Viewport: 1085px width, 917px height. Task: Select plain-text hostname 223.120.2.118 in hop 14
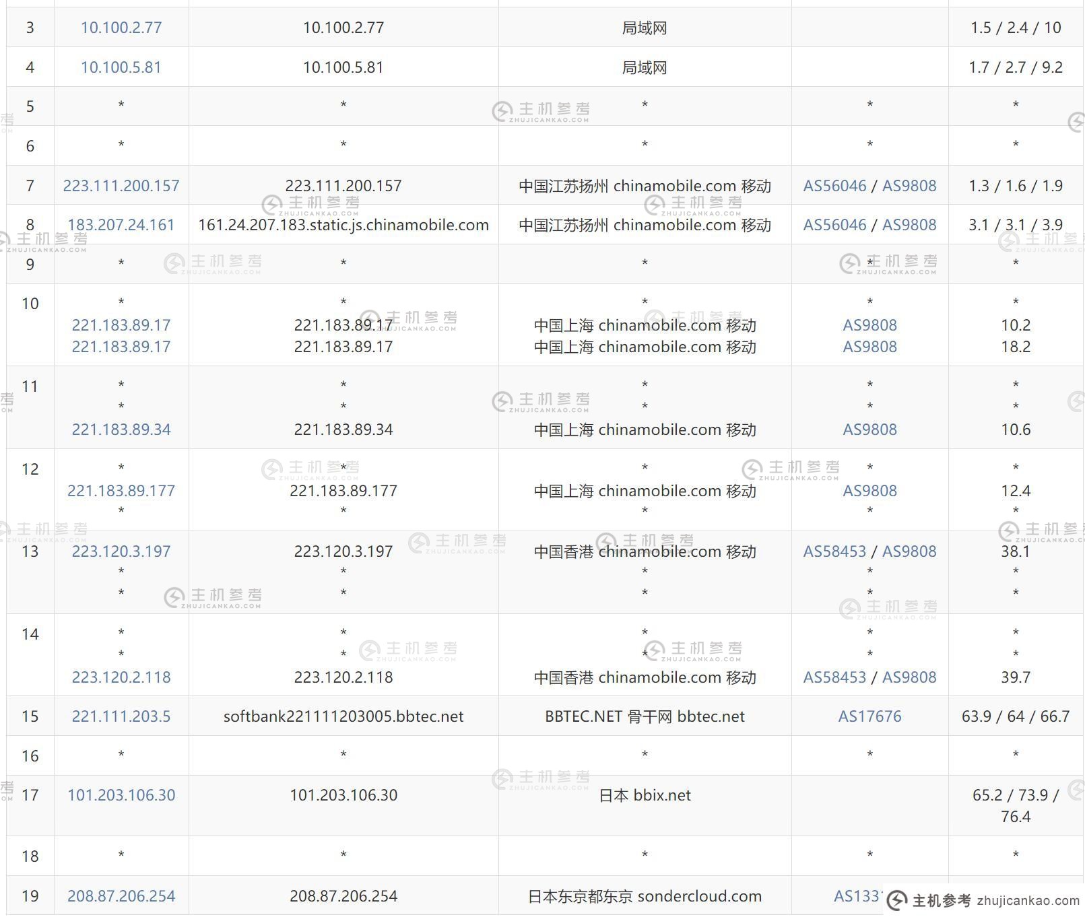[x=343, y=677]
